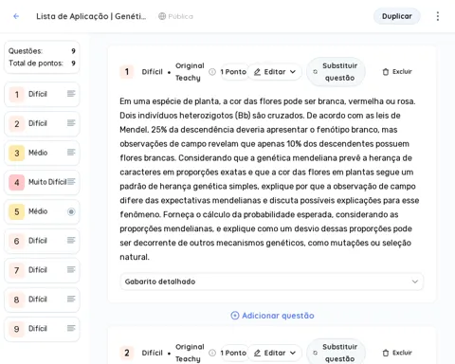Click the text-lines icon on sidebar question 4
455x364 pixels.
[x=71, y=182]
